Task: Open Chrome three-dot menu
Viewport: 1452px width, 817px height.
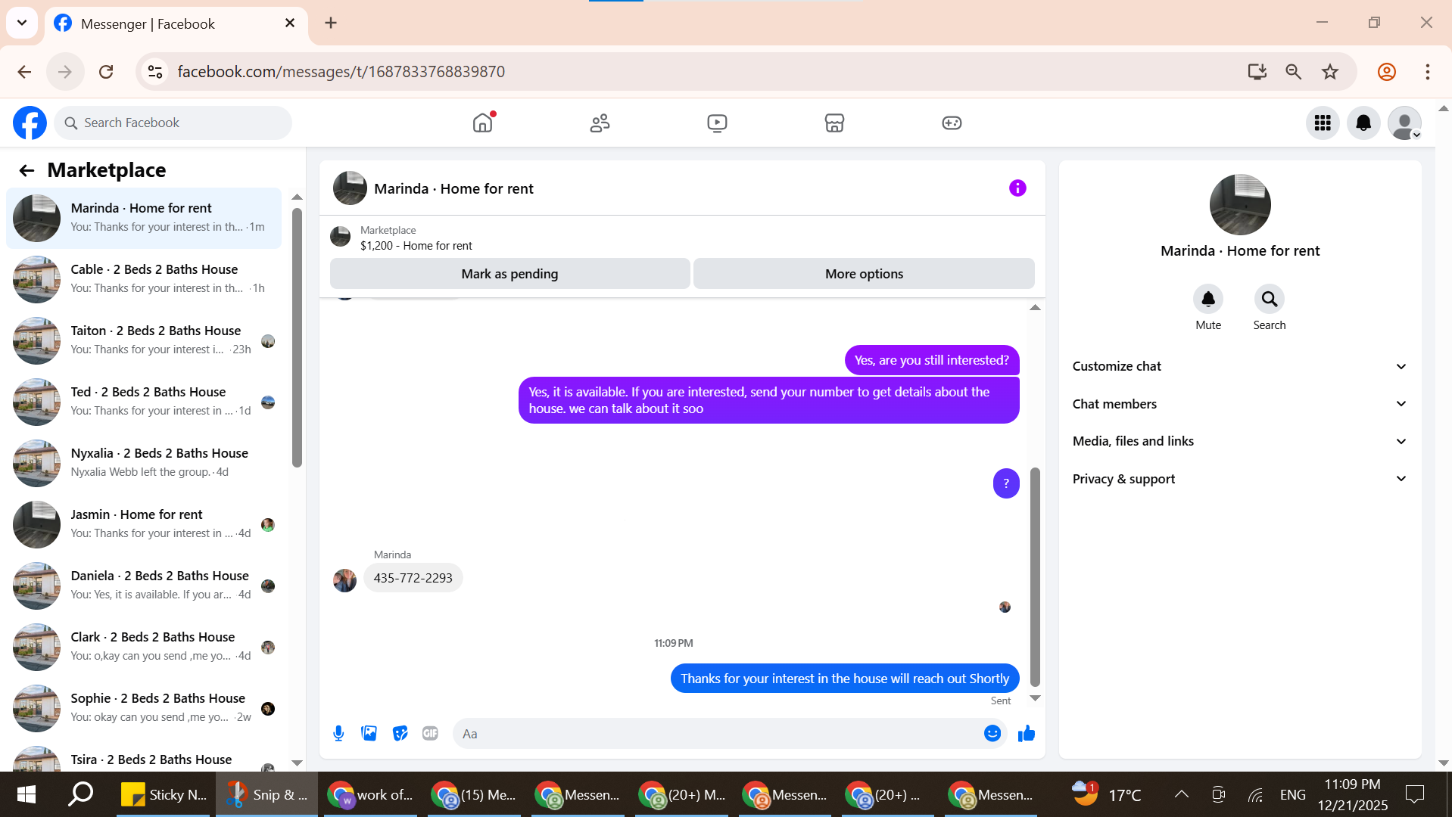Action: coord(1428,72)
